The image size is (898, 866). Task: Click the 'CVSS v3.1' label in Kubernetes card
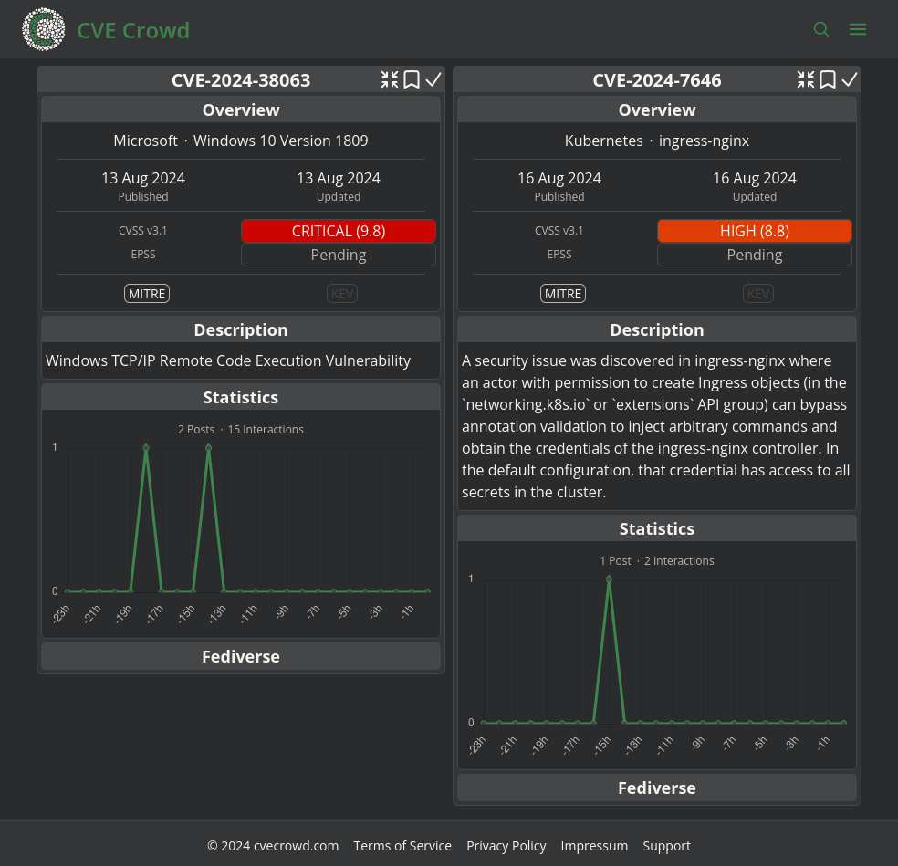(559, 230)
